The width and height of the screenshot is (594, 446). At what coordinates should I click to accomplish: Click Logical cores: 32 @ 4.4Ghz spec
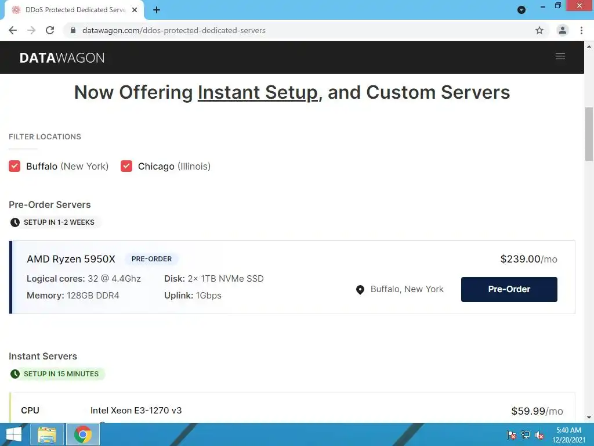coord(84,279)
